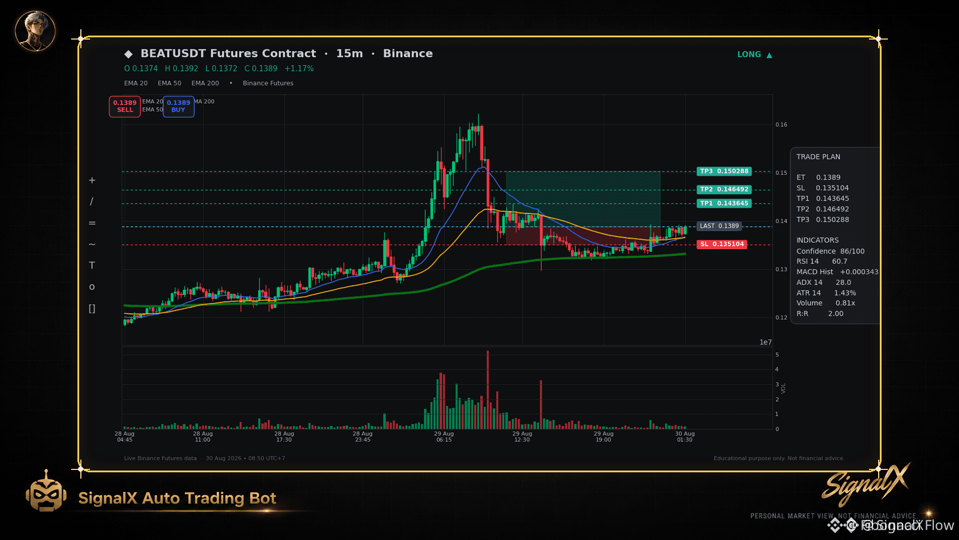The width and height of the screenshot is (959, 540).
Task: Click the TP3 0.150288 row in Trade Plan
Action: coord(822,219)
